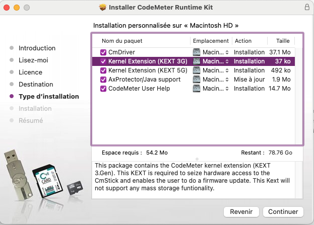
Task: Click the Revenir button
Action: [241, 211]
